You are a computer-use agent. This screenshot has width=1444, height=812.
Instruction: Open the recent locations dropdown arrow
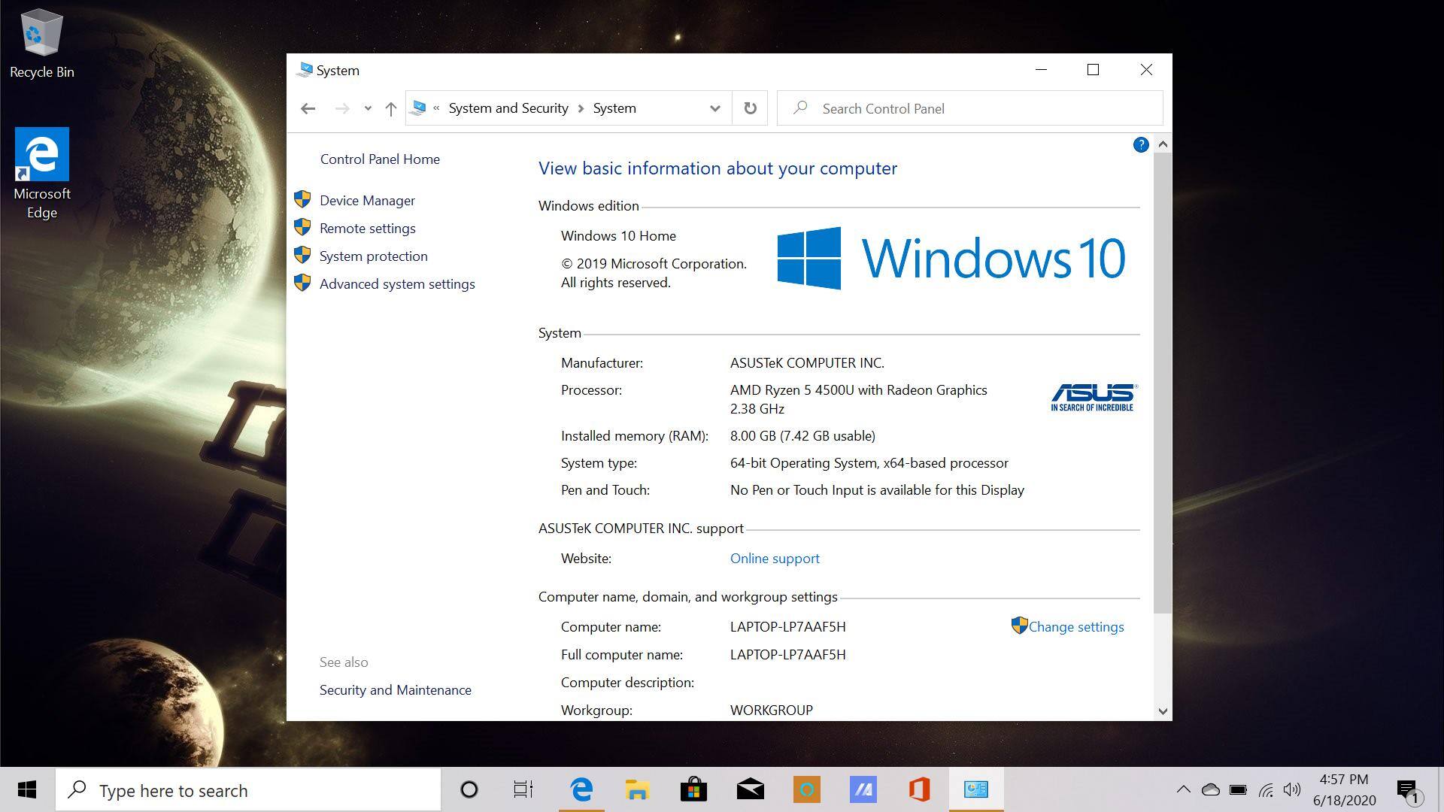point(368,108)
